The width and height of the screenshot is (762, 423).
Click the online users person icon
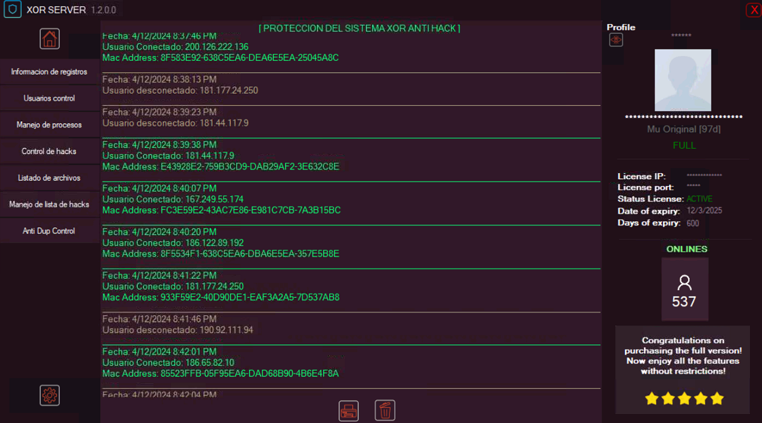684,283
